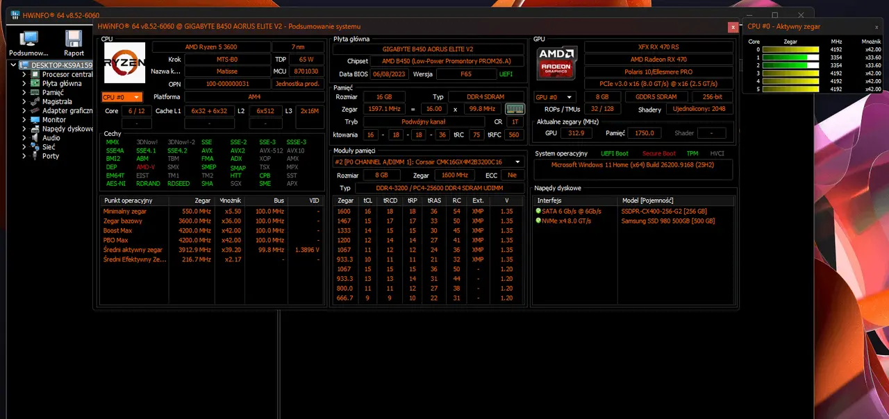Close the CPU #0 Aktywny zegar window
Screen dimensions: 889x419
876,26
